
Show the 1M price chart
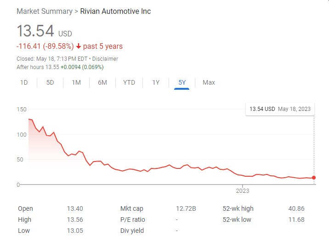[76, 82]
